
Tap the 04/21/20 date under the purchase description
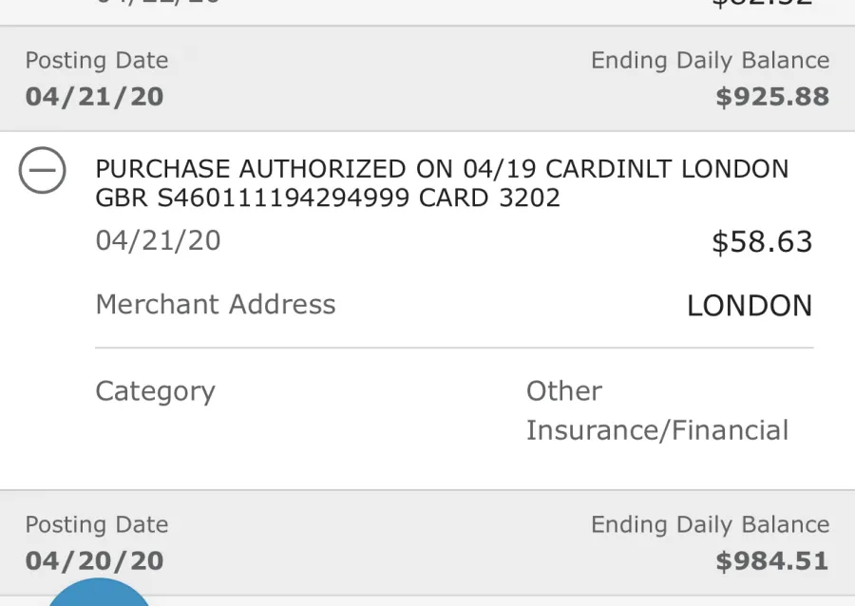click(x=158, y=240)
